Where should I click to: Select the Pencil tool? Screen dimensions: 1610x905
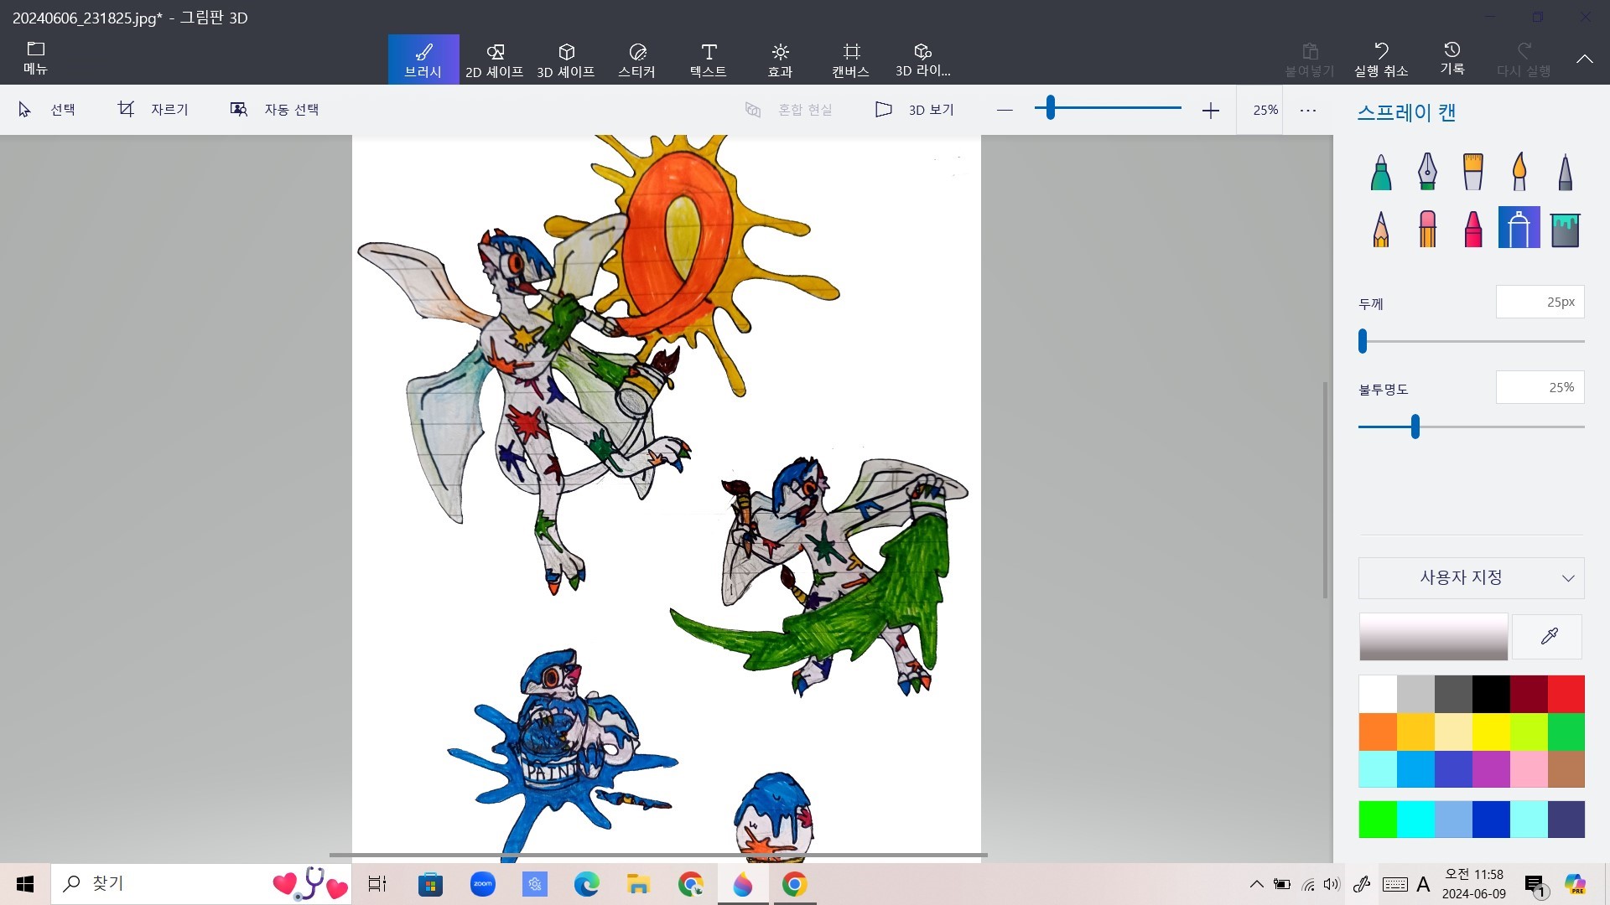[x=1381, y=228]
